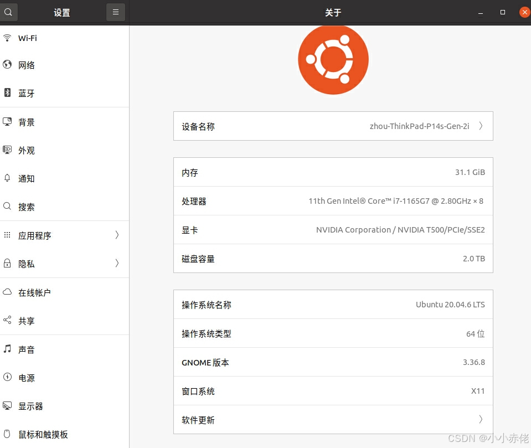
Task: Click the 处理器 row label
Action: 194,201
